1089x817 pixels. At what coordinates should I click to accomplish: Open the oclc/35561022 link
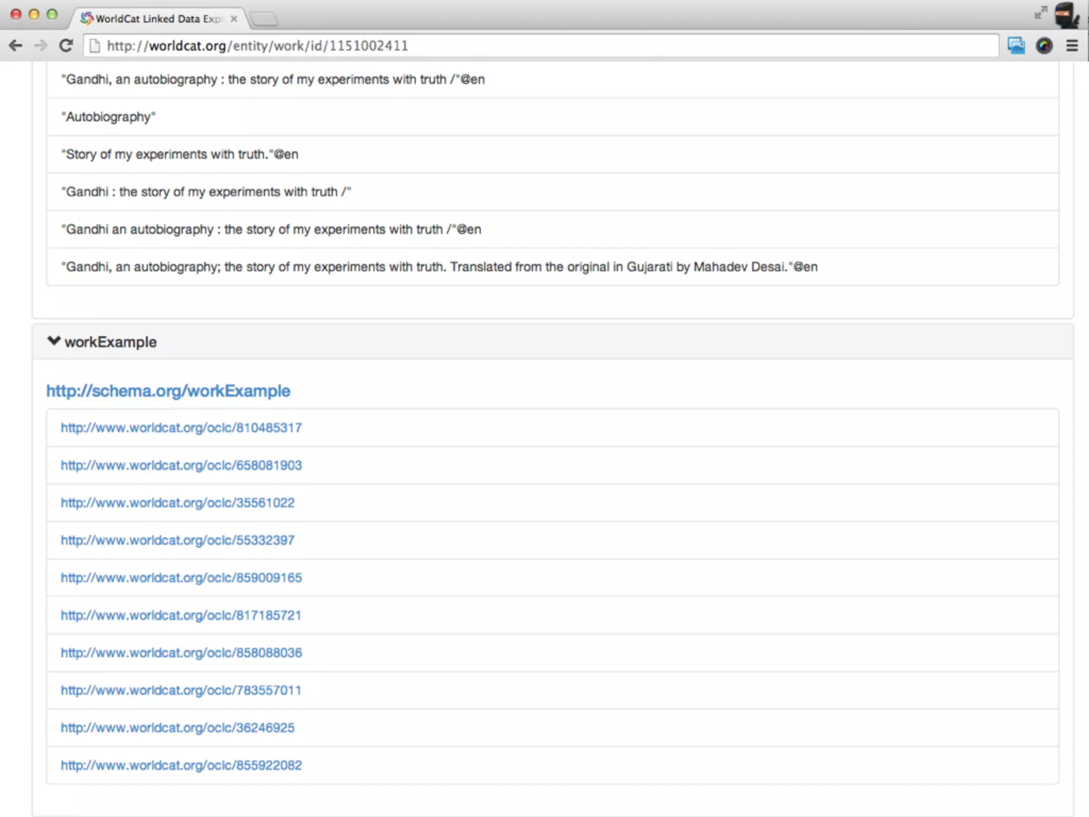click(177, 503)
